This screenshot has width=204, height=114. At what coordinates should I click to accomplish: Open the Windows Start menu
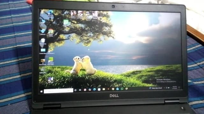pos(41,92)
